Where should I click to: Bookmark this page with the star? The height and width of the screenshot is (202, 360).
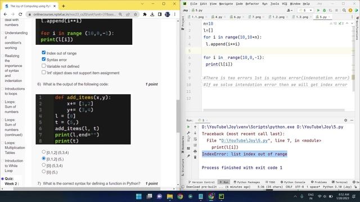136,14
